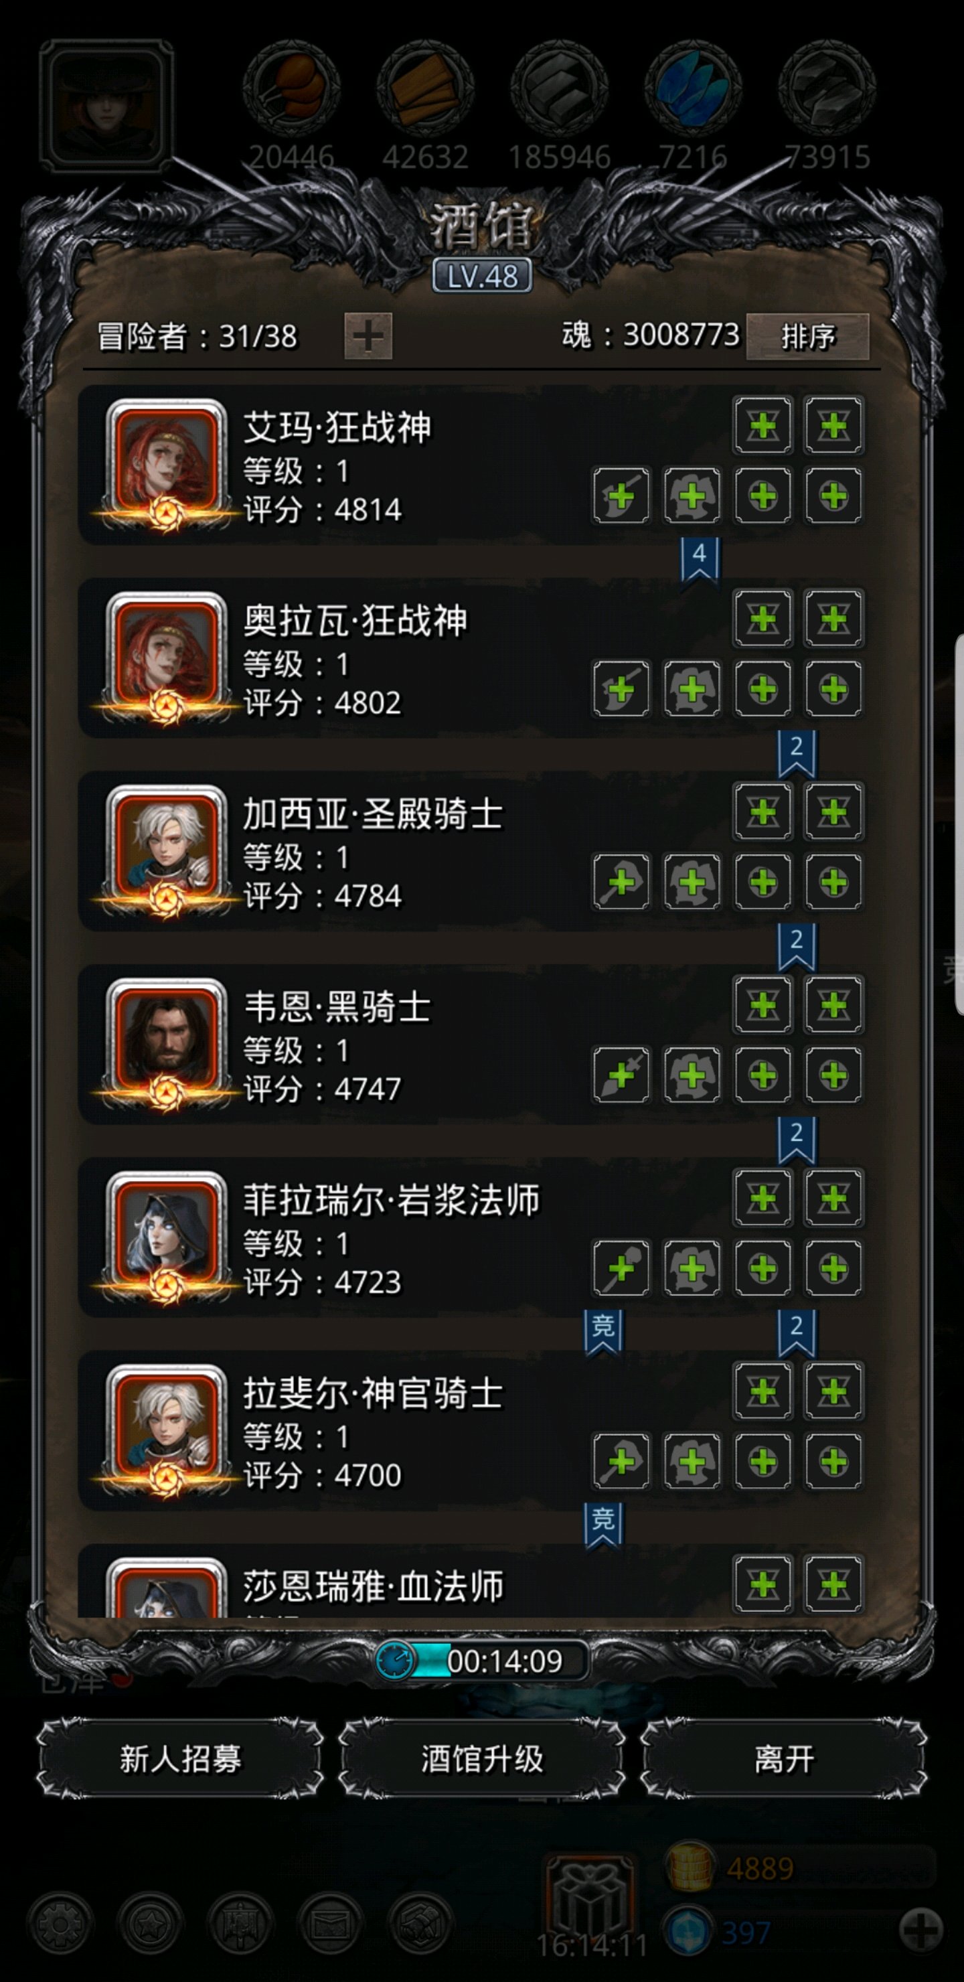Select the 菲拉瑞尔·岩浆法师 portrait
Screen dimensions: 964x1982
tap(166, 1238)
